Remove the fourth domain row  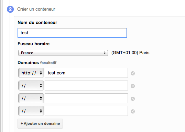point(133,111)
